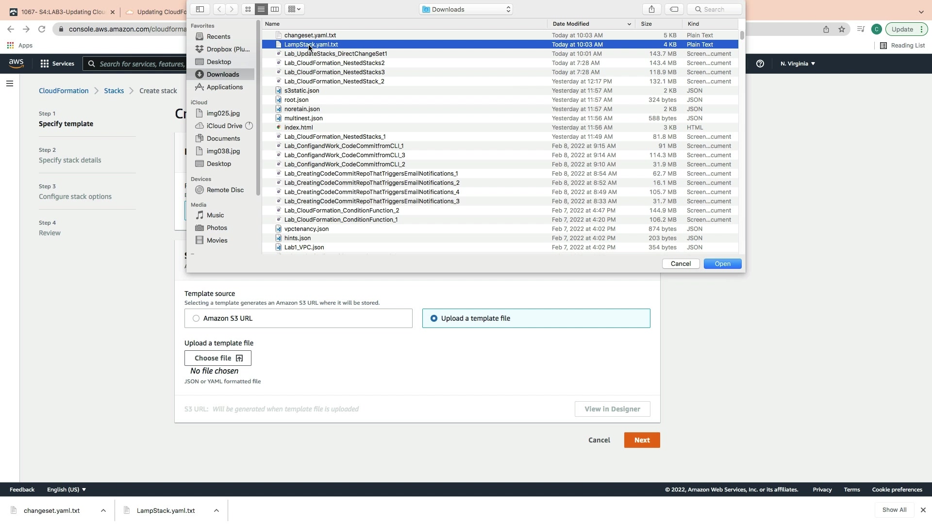Expand the N. Virginia region selector
This screenshot has width=932, height=524.
[x=798, y=64]
